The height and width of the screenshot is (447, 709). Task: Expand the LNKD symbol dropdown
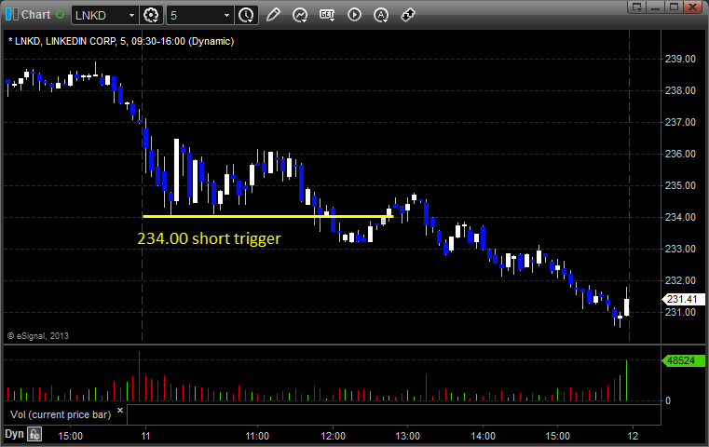[131, 16]
